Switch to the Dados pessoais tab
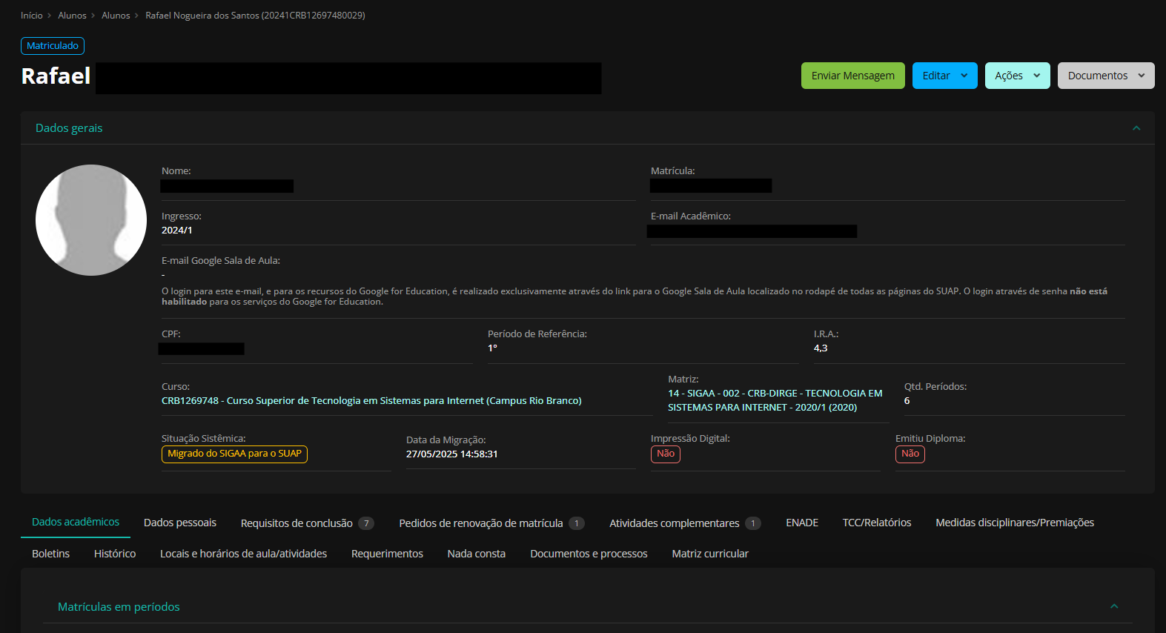Screen dimensions: 1166x633 (x=180, y=523)
